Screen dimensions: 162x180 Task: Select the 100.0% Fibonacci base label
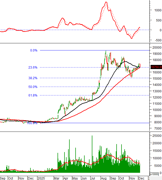pyautogui.click(x=32, y=123)
